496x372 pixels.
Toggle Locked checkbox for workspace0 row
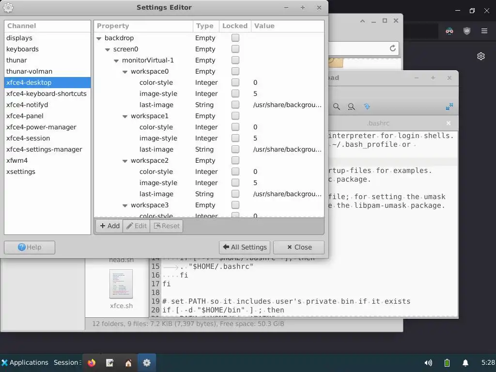click(235, 71)
